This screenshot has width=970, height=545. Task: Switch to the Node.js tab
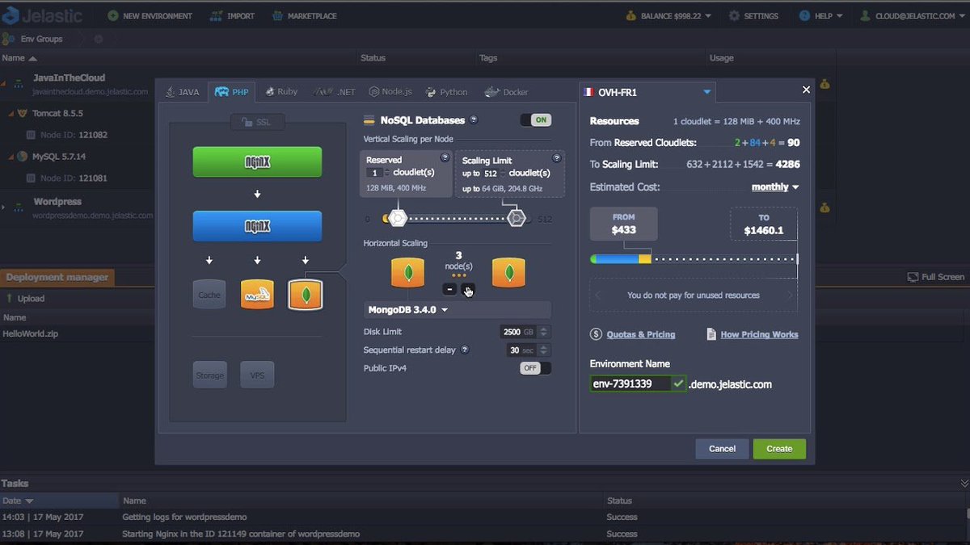click(x=391, y=92)
